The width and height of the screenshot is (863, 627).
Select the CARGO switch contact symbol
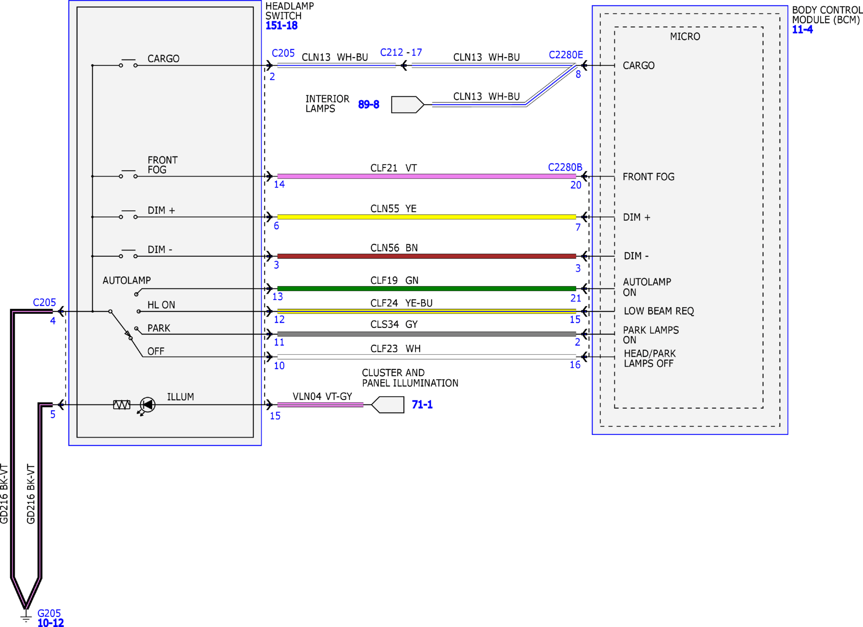click(x=128, y=63)
